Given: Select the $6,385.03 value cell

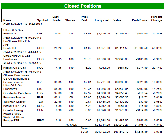Looking at the screenshot, I should [122, 82].
